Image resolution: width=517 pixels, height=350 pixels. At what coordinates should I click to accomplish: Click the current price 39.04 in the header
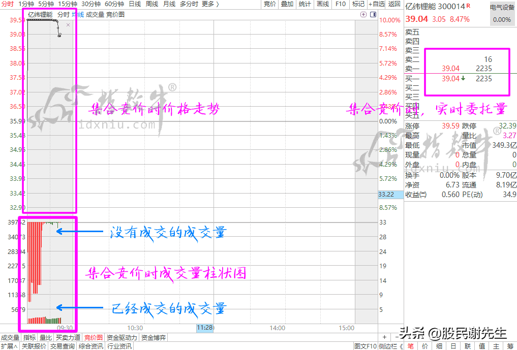417,19
